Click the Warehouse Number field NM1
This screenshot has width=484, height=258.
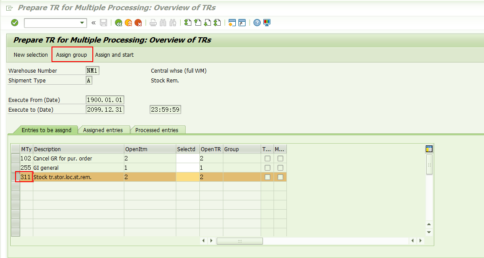(92, 70)
